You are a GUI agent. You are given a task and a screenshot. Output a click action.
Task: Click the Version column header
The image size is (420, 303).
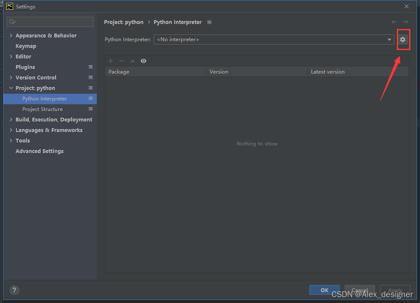257,72
